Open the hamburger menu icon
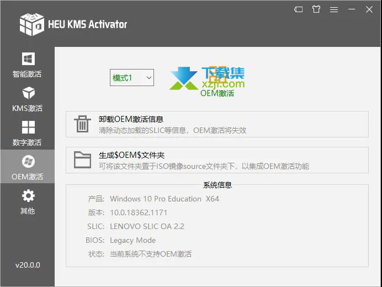 [x=334, y=9]
